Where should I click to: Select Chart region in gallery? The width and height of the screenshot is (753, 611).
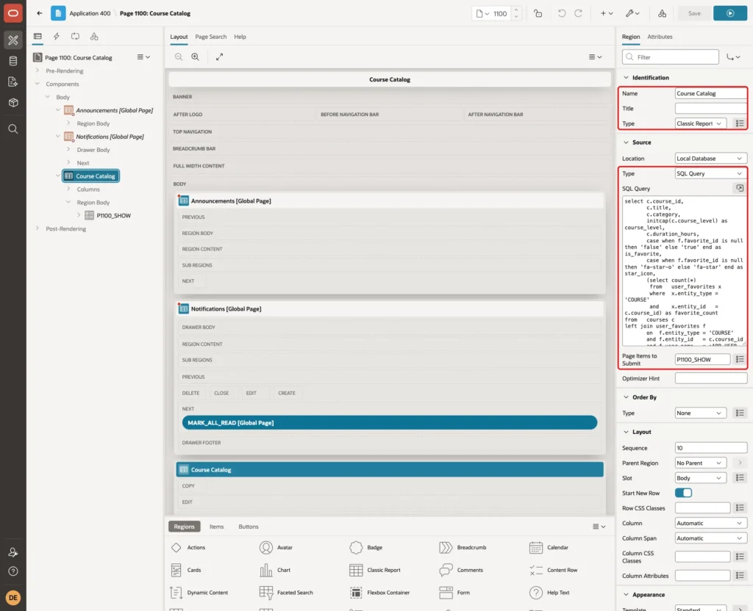(x=275, y=570)
